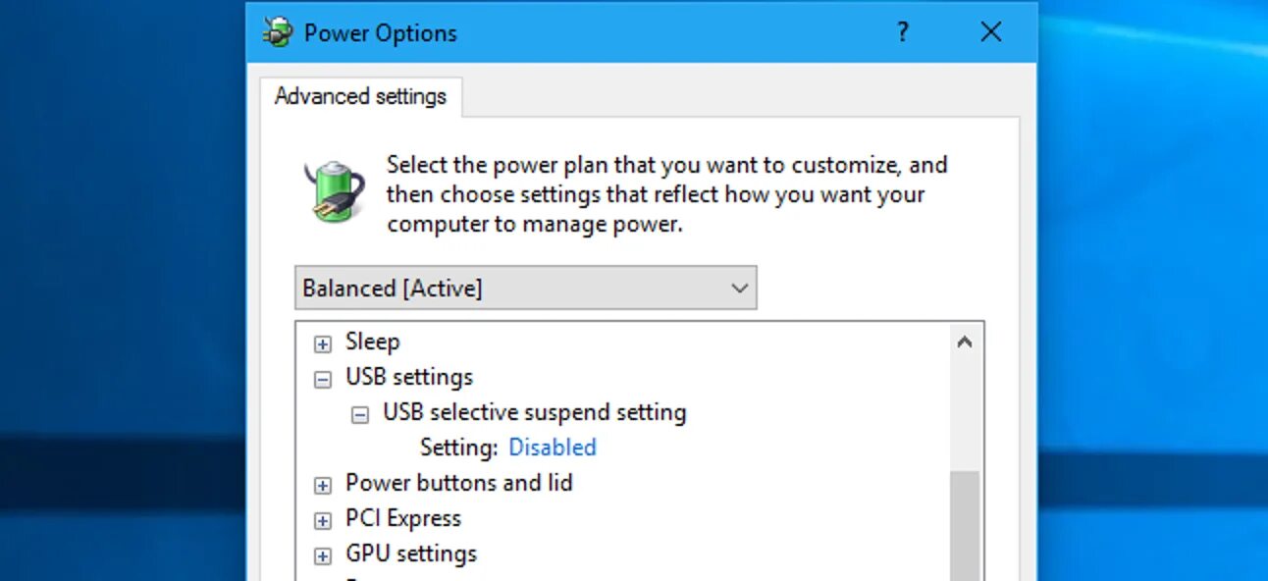Select the USB settings label

tap(409, 377)
